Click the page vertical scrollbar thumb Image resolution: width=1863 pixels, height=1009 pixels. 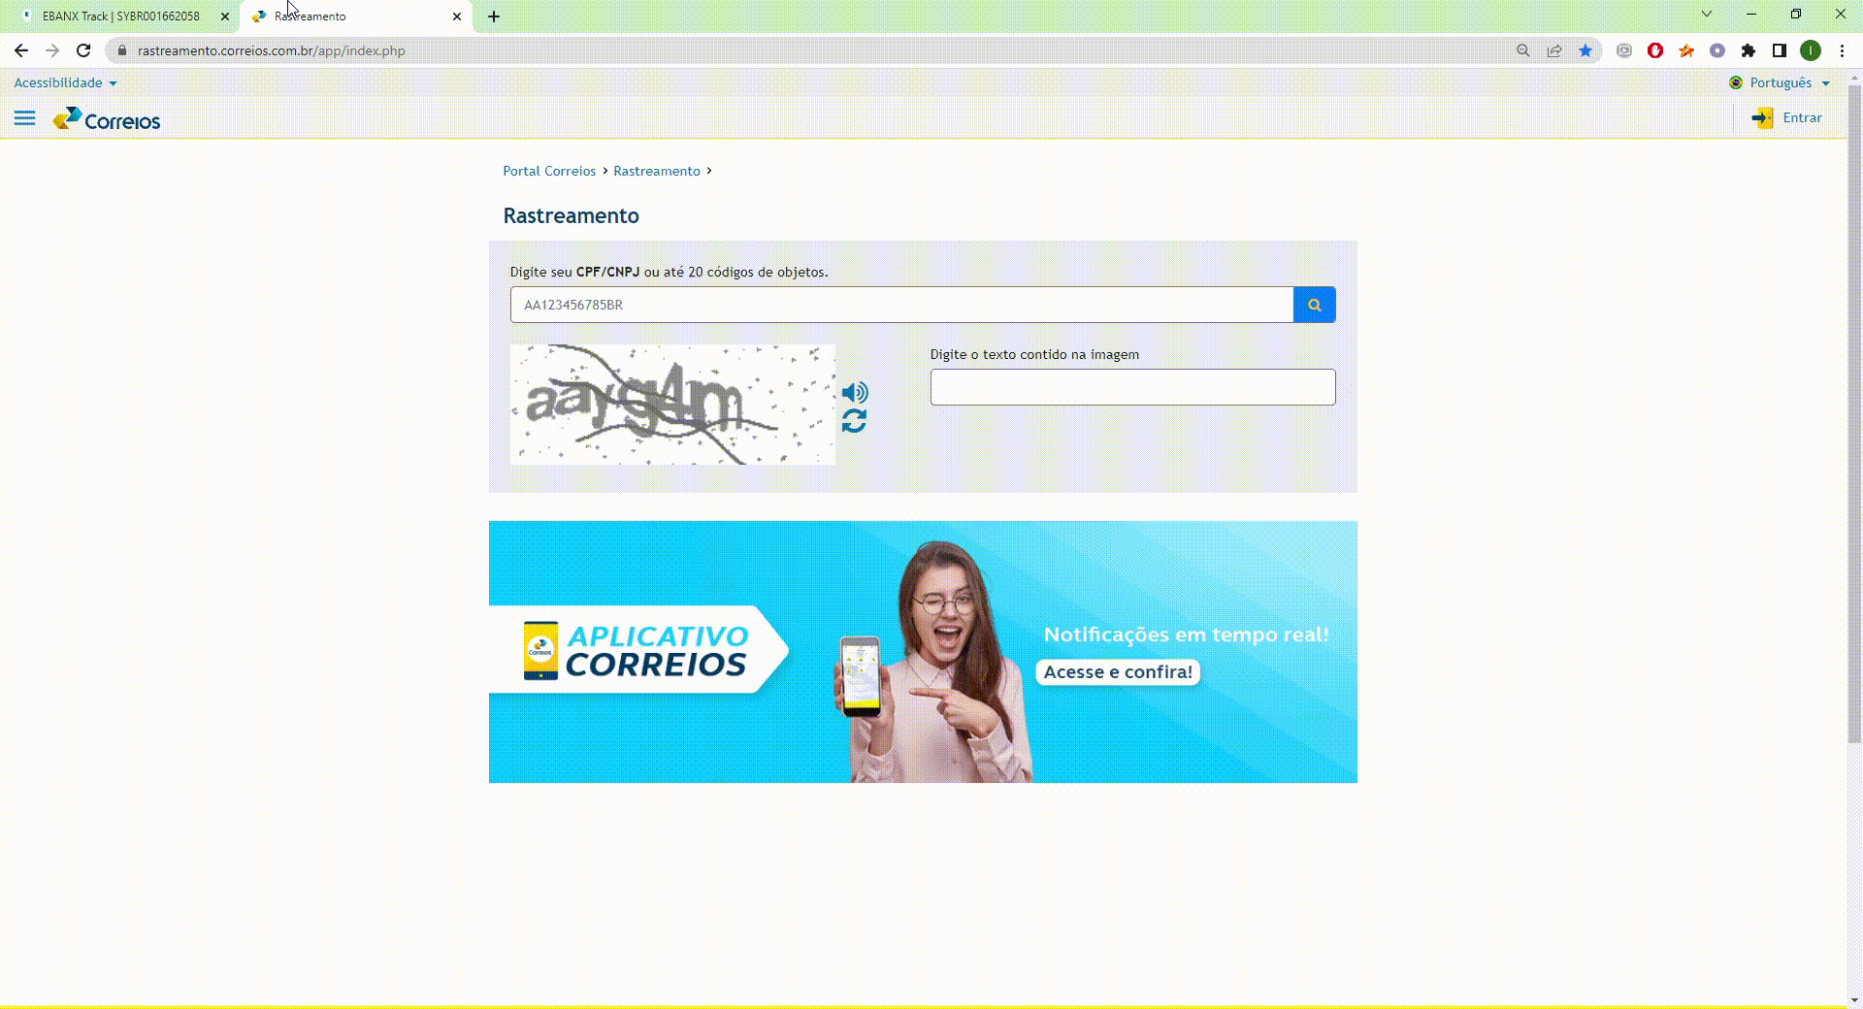click(1854, 414)
